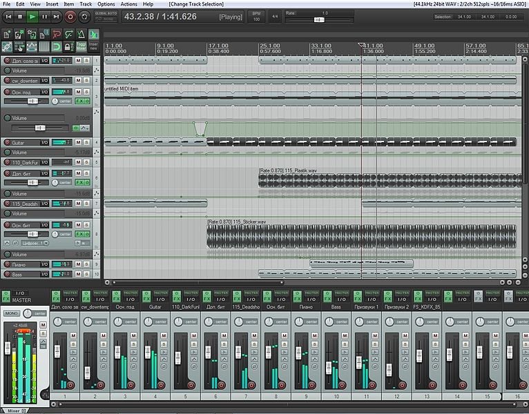Open the GLOBAL AUTO automation mode menu
This screenshot has width=529, height=414.
pyautogui.click(x=105, y=15)
